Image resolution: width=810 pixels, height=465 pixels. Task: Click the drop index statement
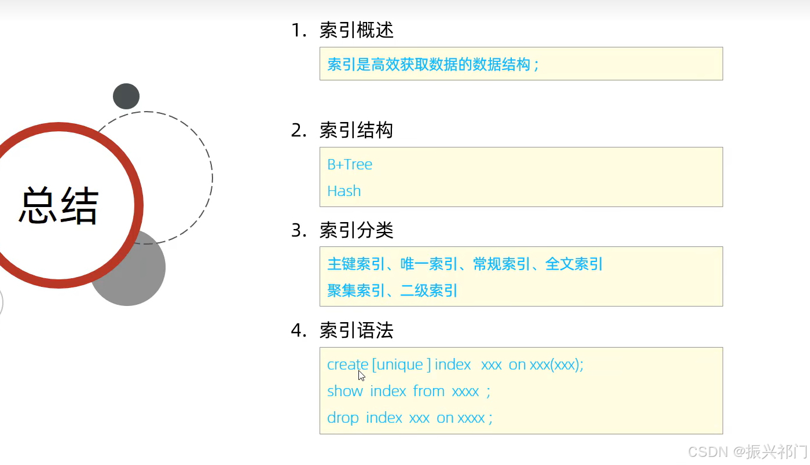410,418
